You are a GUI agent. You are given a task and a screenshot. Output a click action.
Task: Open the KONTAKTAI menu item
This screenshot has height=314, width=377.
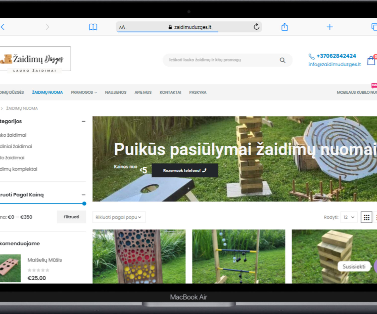[170, 92]
